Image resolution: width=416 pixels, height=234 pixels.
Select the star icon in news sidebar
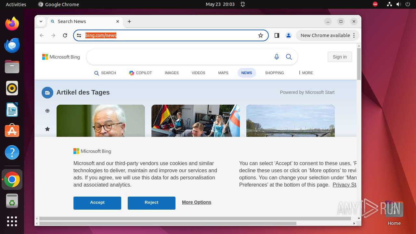47,129
